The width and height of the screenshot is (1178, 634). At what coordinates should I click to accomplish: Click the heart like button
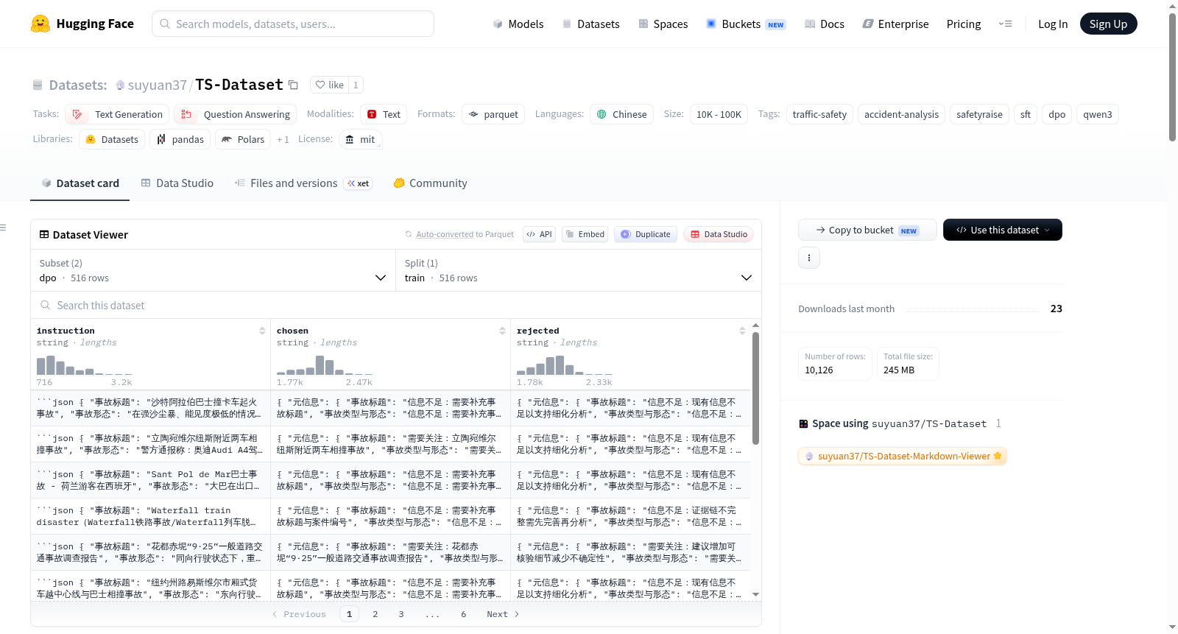pos(329,85)
